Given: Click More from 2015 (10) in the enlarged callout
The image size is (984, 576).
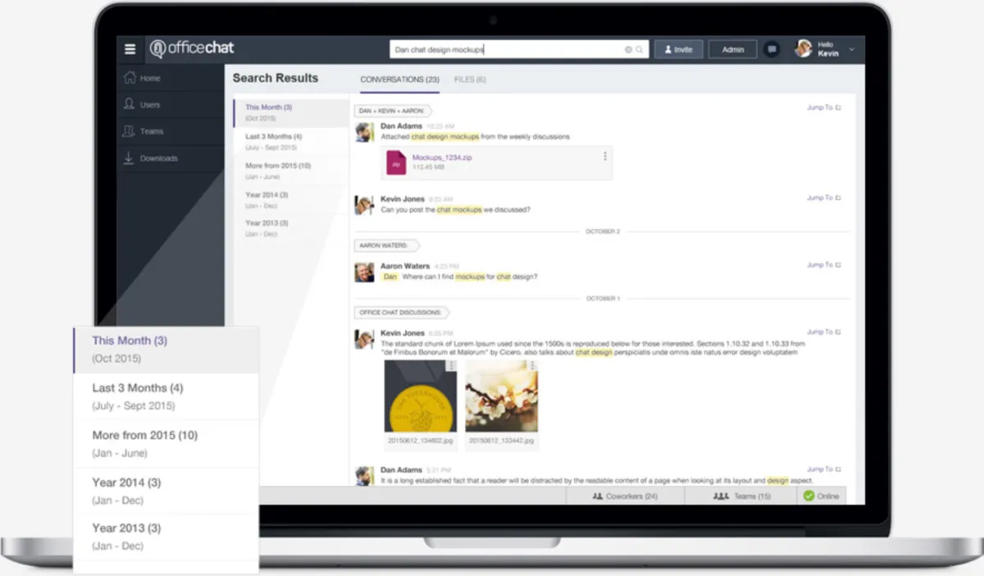Looking at the screenshot, I should 166,443.
